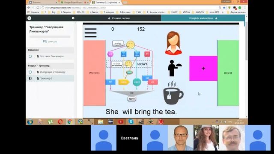Open the '7 ШН' bookmarks folder
The width and height of the screenshot is (274, 154).
tap(137, 12)
